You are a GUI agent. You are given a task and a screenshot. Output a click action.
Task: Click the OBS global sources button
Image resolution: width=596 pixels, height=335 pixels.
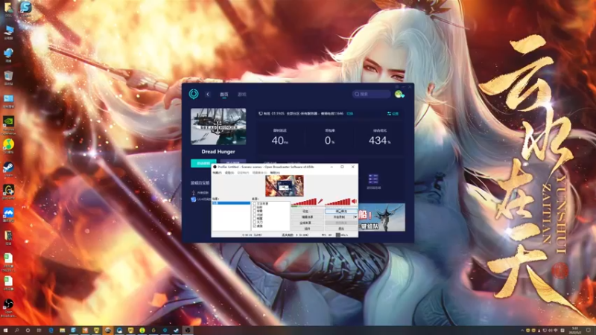(307, 223)
